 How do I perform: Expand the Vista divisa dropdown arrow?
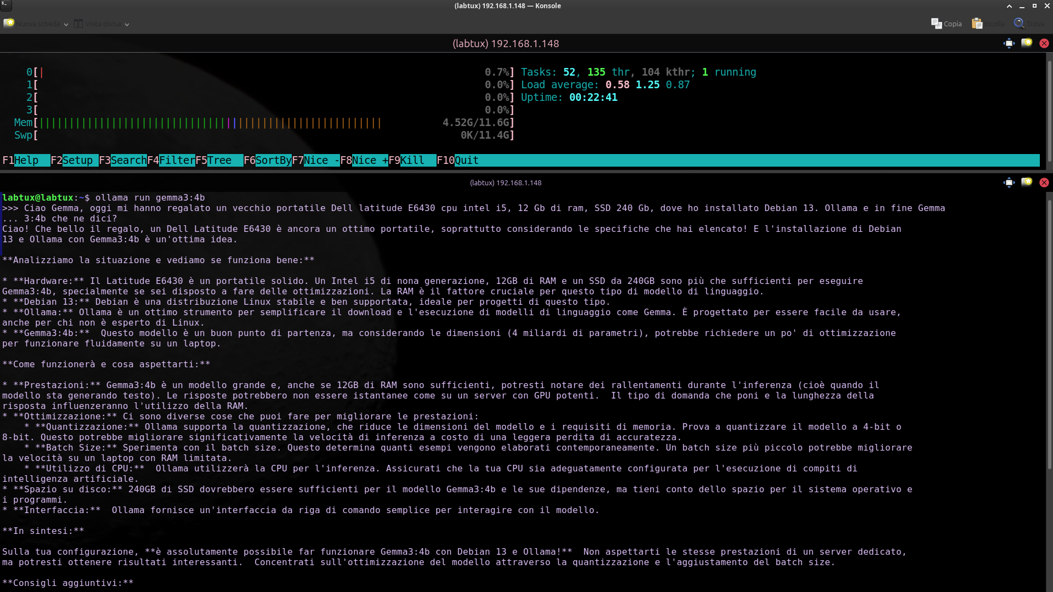click(x=127, y=24)
